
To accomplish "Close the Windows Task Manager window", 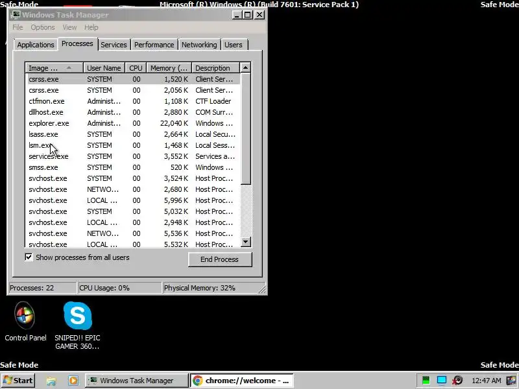I will point(259,15).
